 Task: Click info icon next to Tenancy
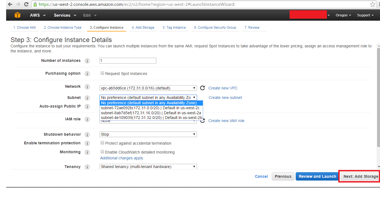click(87, 167)
